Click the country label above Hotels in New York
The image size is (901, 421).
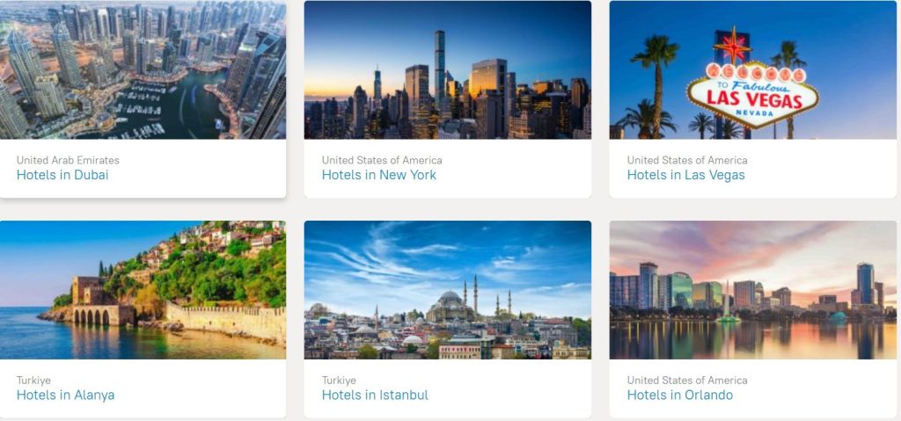tap(382, 160)
